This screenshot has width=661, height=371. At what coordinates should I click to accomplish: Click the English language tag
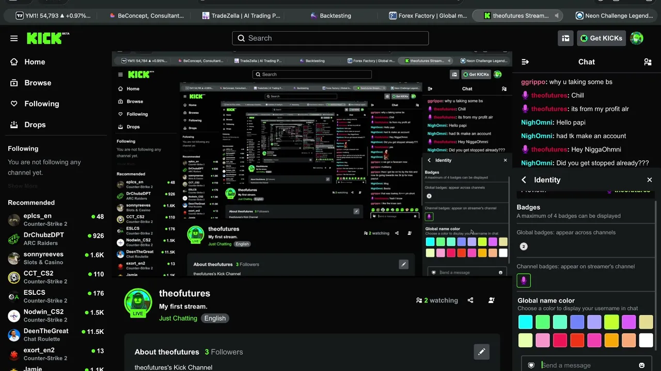[215, 318]
